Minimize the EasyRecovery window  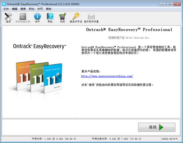click(x=163, y=4)
